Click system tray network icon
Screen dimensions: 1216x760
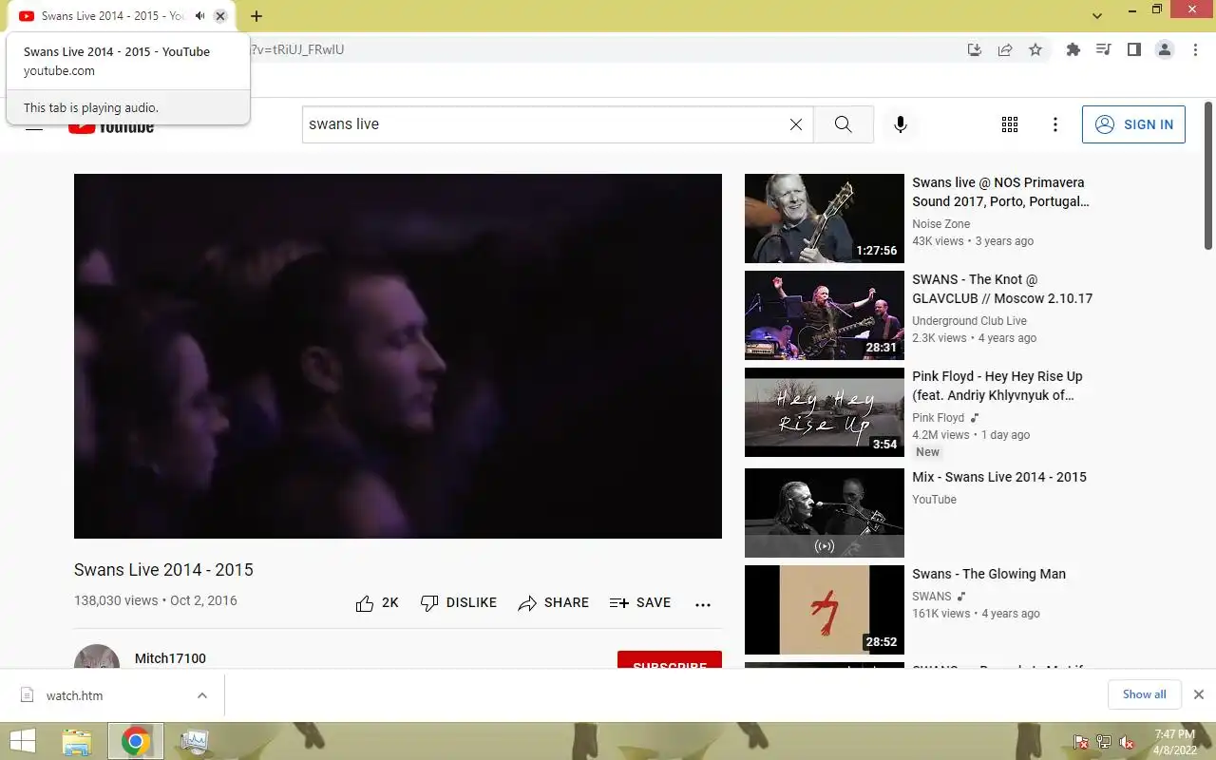1104,742
